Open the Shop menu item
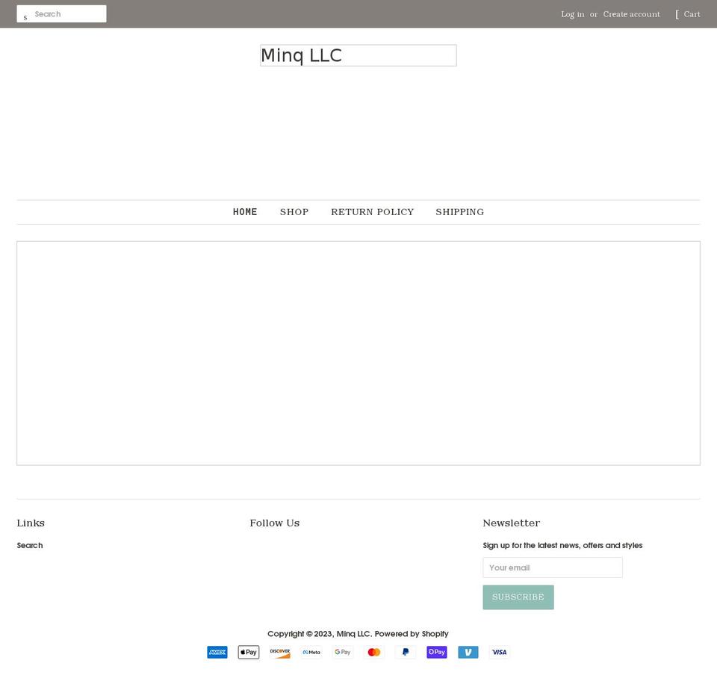717x678 pixels. [x=294, y=212]
